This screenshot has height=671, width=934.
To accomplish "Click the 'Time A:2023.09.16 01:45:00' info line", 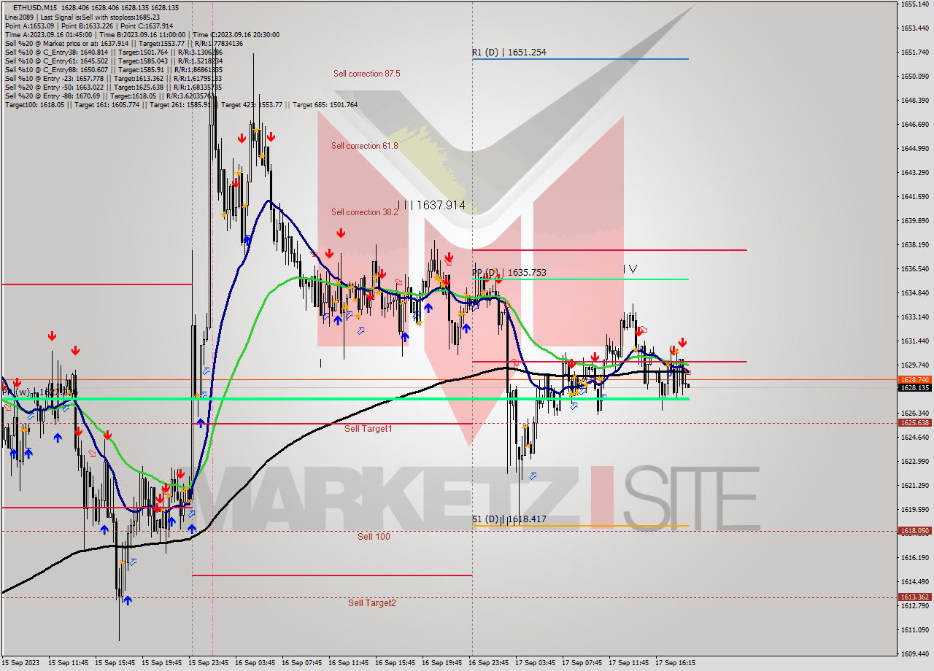I will pyautogui.click(x=142, y=34).
